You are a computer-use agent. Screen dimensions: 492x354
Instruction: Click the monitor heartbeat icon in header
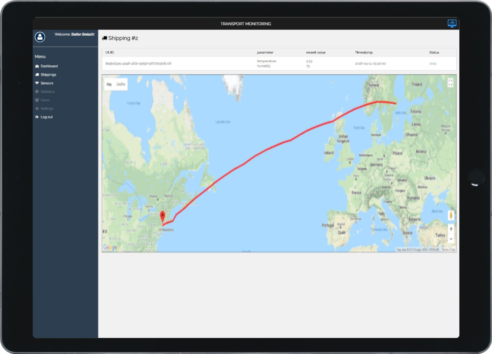coord(452,23)
